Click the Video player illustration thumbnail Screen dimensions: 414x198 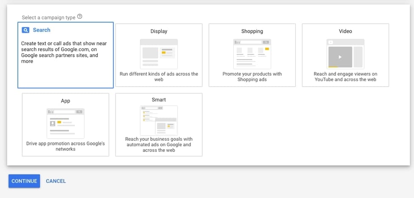click(x=345, y=54)
